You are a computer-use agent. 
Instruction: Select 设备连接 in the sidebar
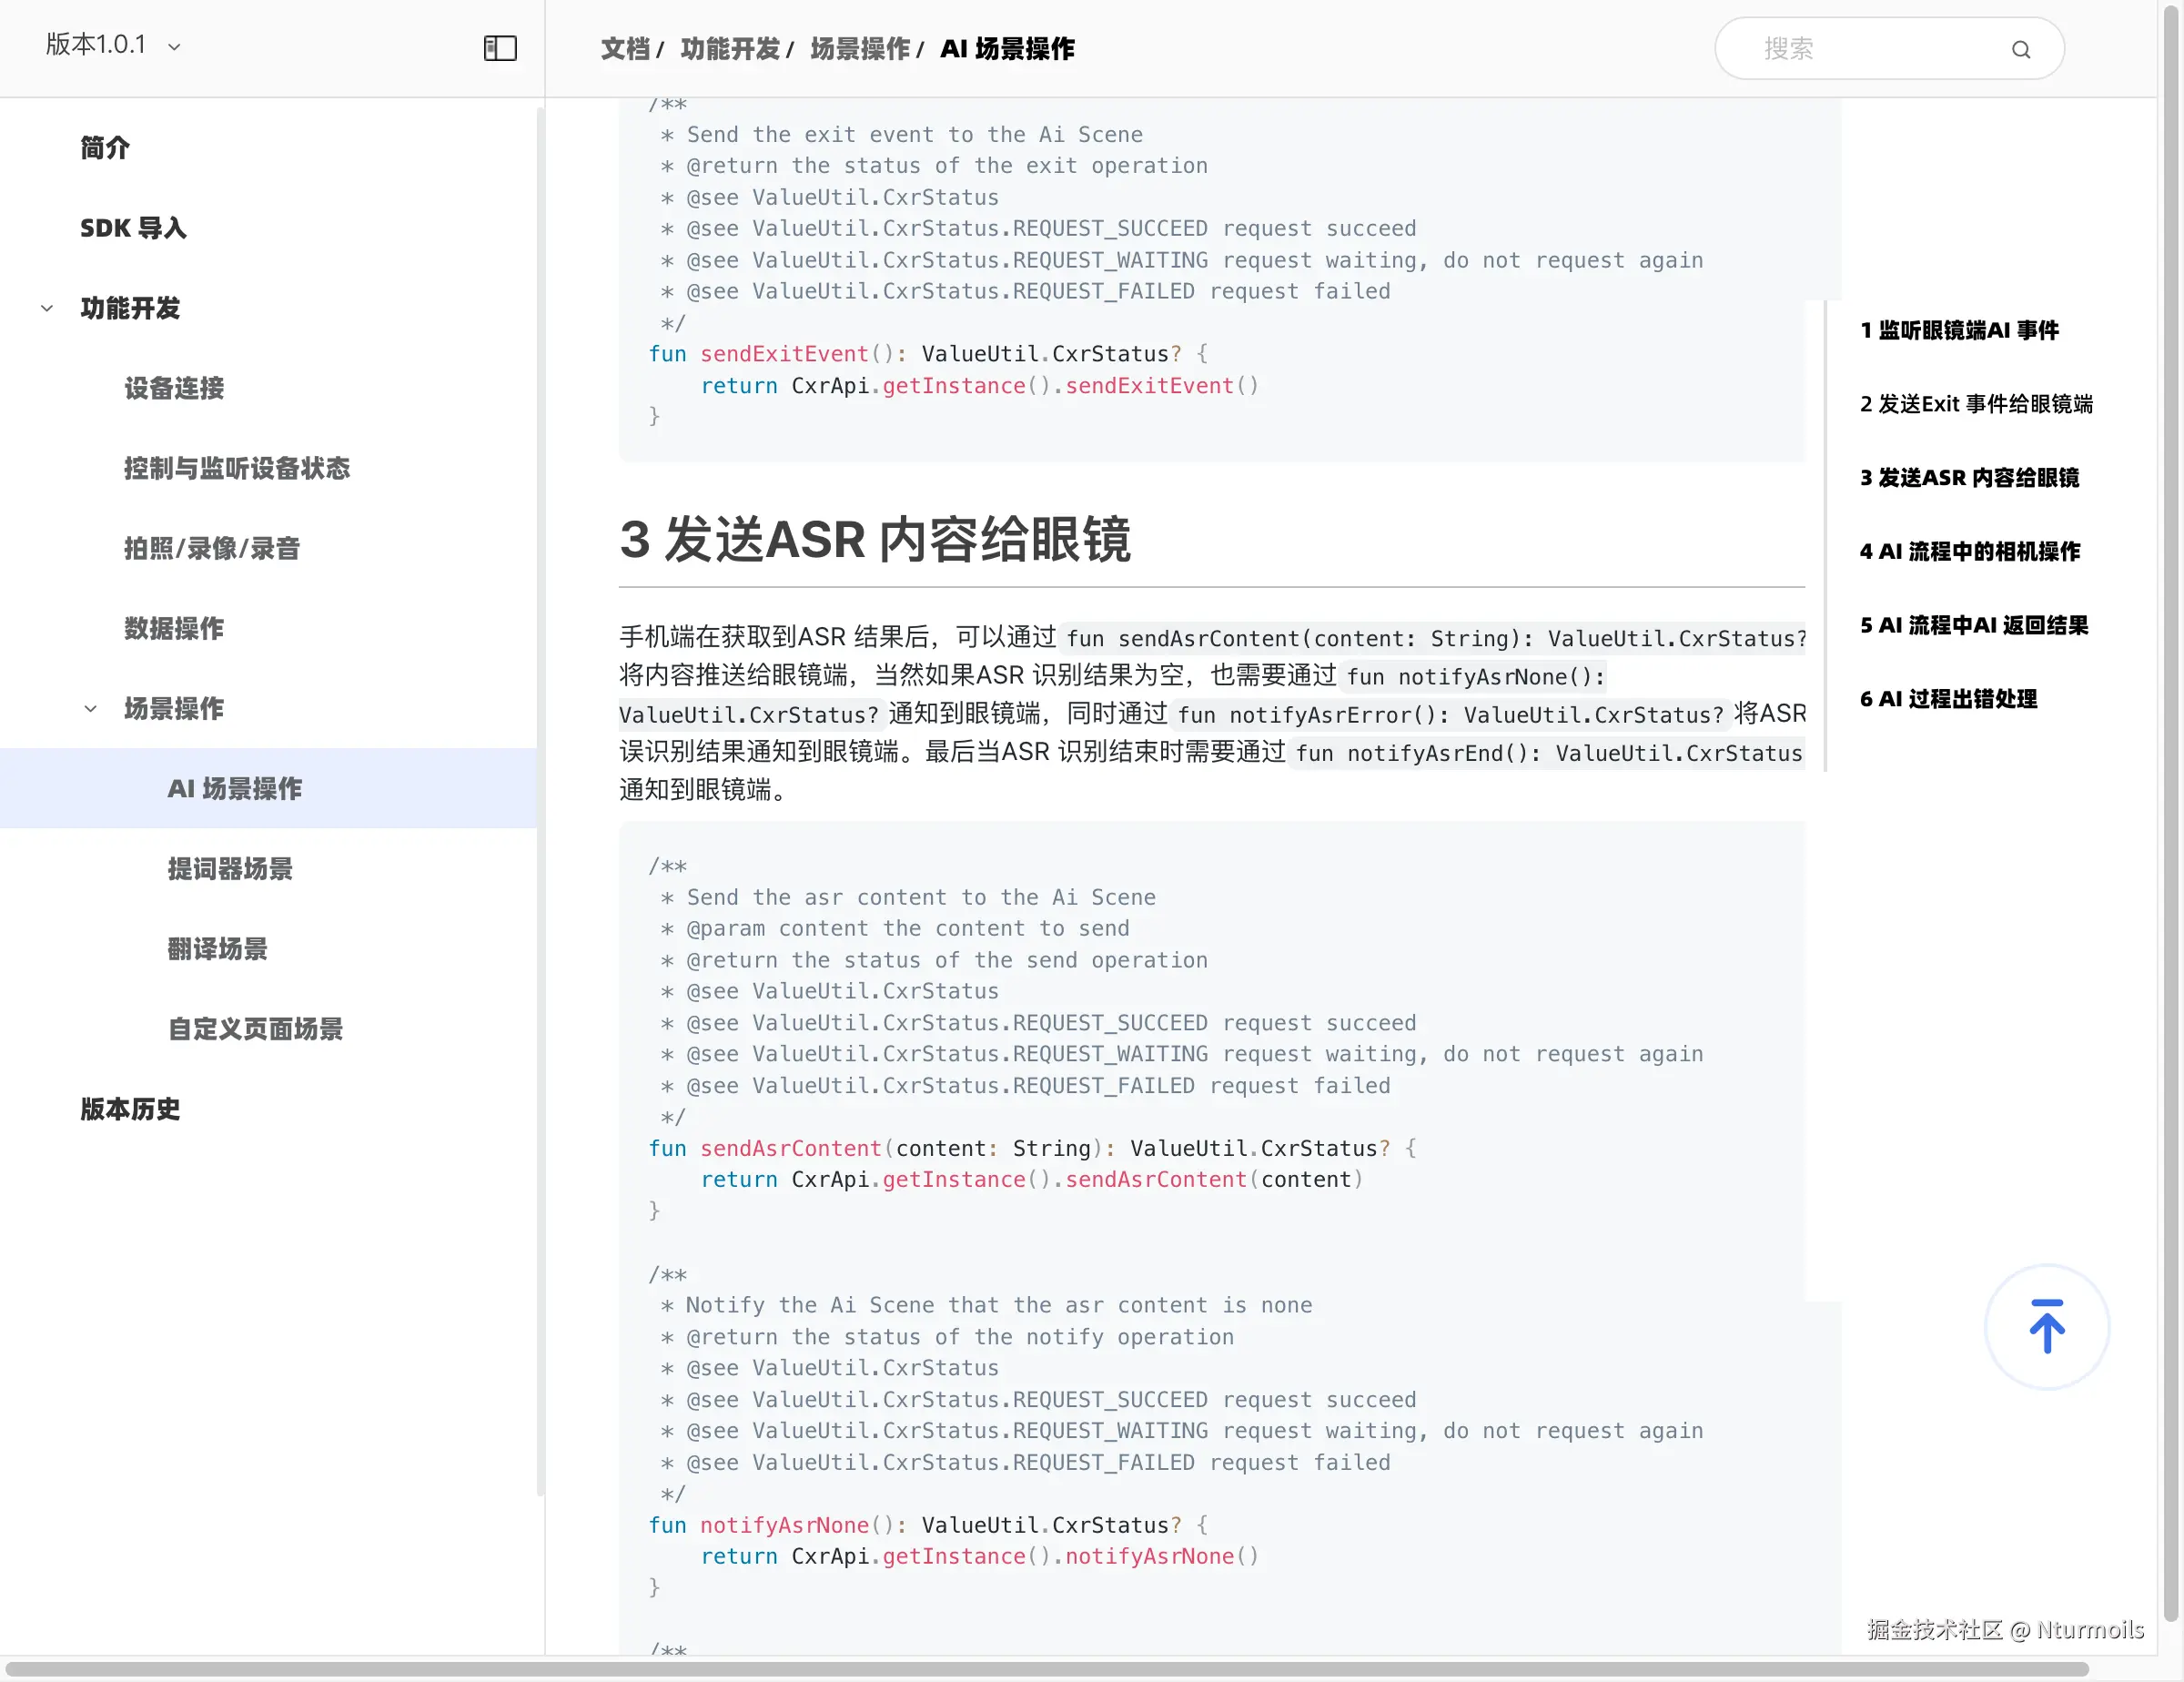174,388
